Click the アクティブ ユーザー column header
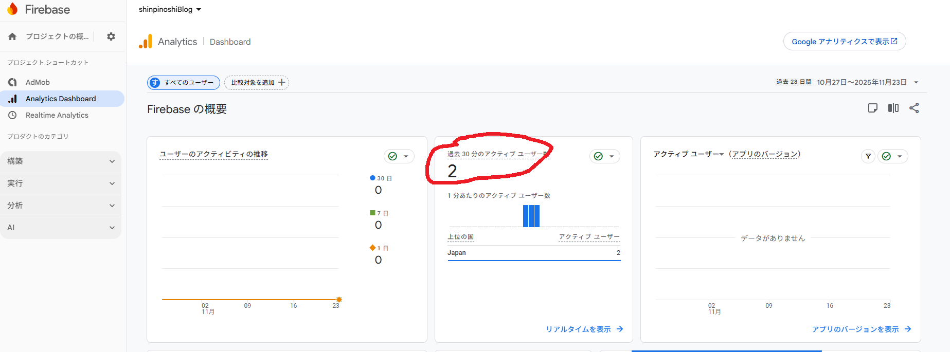 589,237
